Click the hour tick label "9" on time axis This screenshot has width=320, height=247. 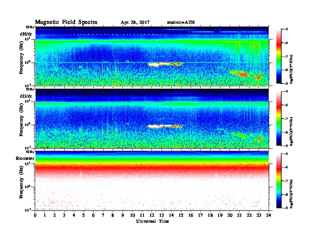(123, 215)
